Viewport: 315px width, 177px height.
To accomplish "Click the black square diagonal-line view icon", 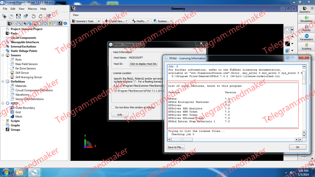I will (287, 44).
